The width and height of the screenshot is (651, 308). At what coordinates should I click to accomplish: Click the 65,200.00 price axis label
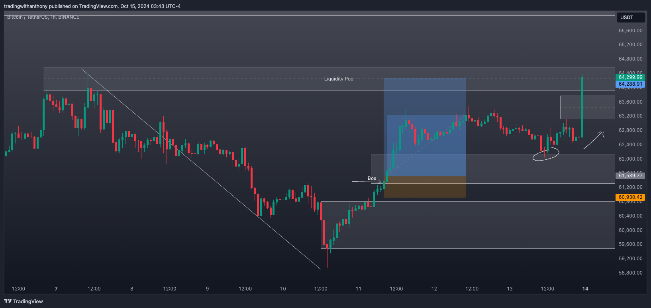pyautogui.click(x=630, y=45)
